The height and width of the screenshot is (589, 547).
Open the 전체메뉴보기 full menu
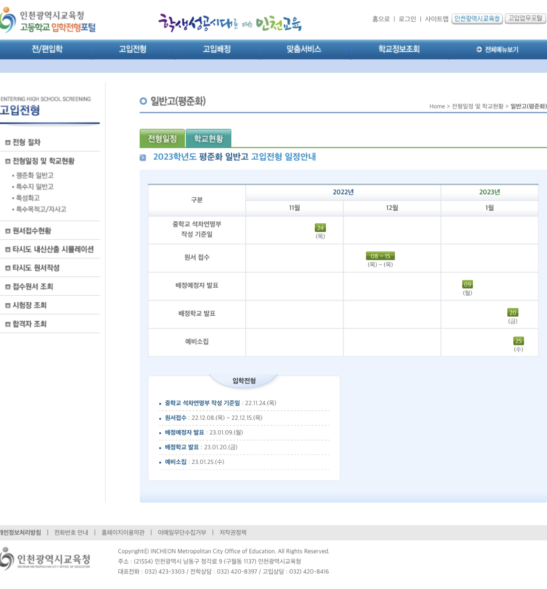tap(497, 49)
